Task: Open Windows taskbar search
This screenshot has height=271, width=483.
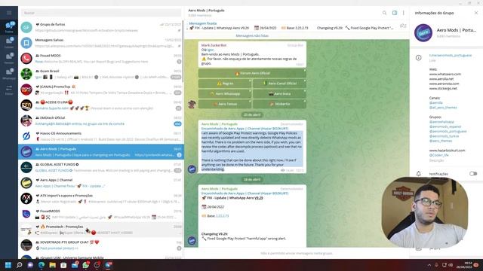Action: 19,265
